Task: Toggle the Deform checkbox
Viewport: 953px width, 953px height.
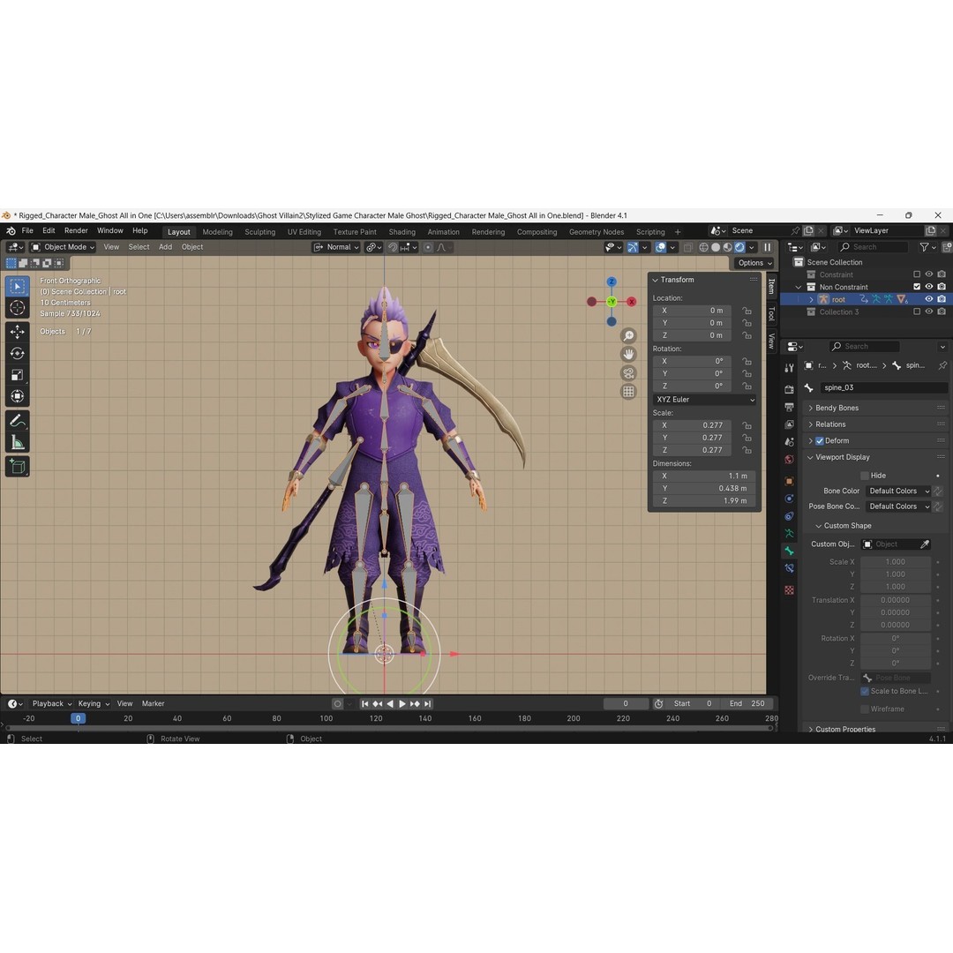Action: pyautogui.click(x=819, y=440)
